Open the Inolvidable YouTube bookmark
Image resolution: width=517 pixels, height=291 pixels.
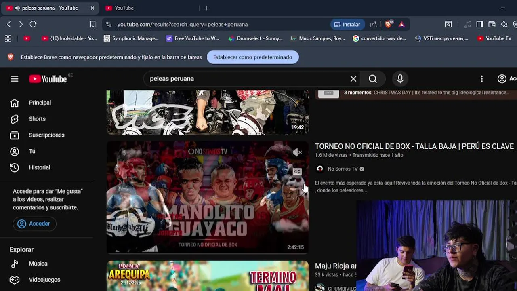(69, 38)
